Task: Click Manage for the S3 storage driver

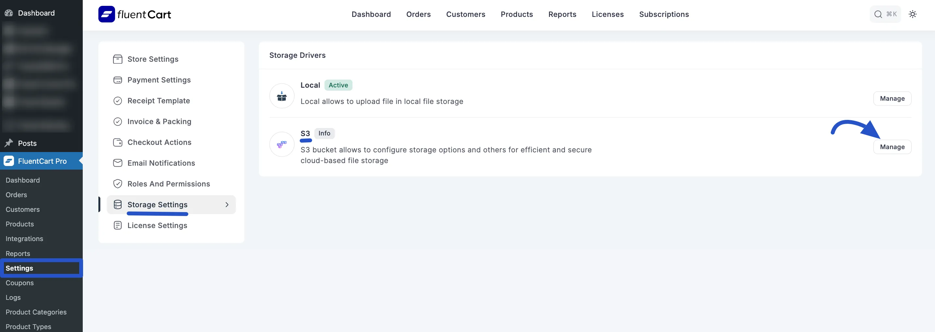Action: [x=893, y=147]
